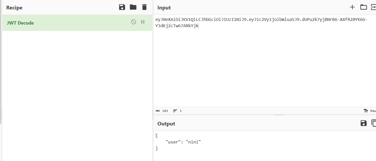Click the Recipe panel title

tap(14, 8)
